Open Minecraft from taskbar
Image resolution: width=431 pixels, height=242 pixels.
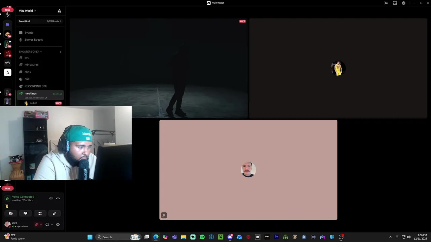click(x=221, y=237)
